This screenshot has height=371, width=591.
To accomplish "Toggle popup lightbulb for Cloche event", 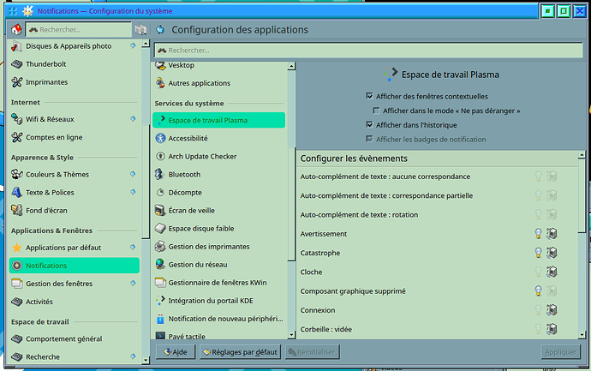I will [x=538, y=272].
